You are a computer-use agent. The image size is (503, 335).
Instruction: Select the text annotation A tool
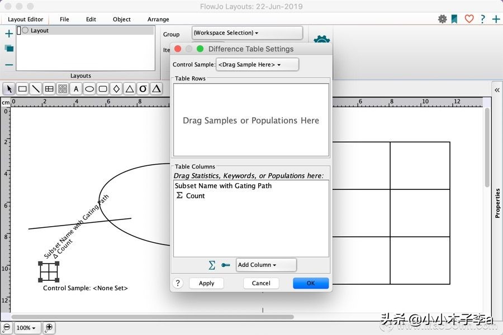pyautogui.click(x=76, y=89)
